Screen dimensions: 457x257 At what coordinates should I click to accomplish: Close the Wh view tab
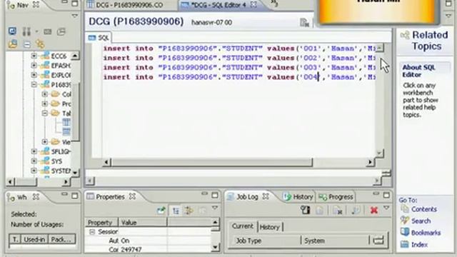[36, 197]
